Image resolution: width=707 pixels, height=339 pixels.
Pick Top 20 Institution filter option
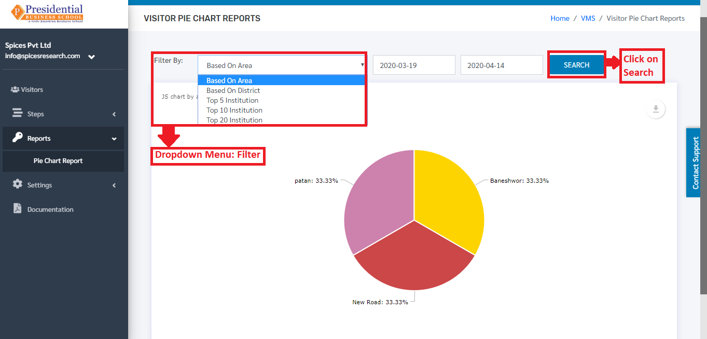click(x=282, y=120)
